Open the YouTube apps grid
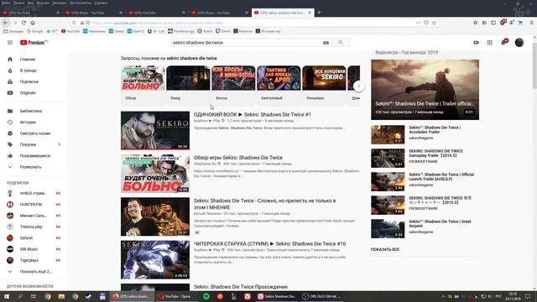 (x=490, y=43)
